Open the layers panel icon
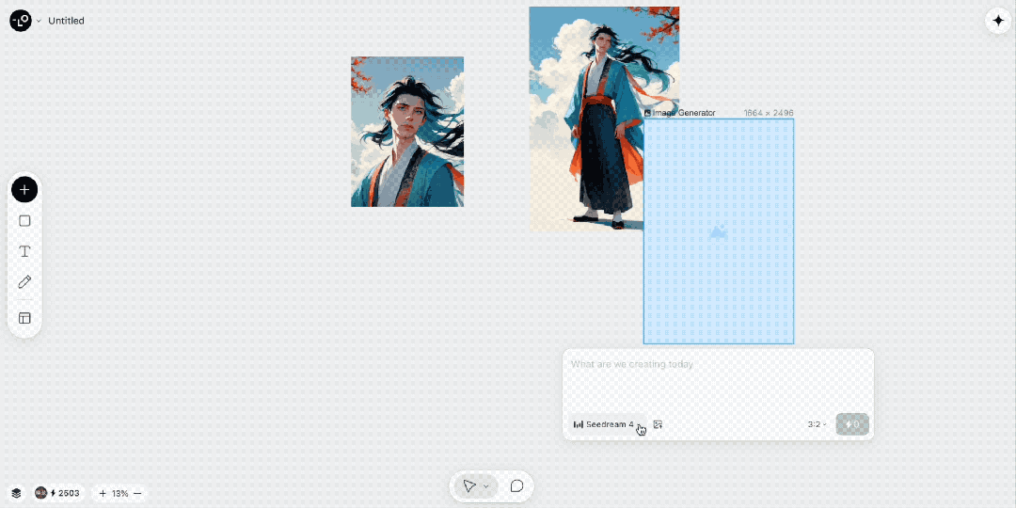The width and height of the screenshot is (1016, 508). [16, 493]
